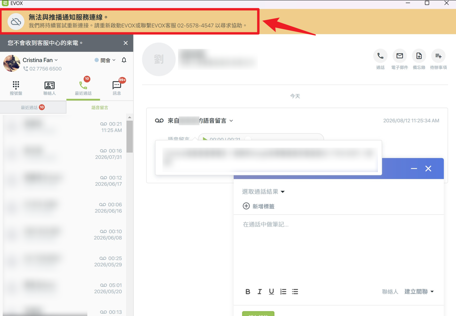Click the voicemail tape icon in the entry header
The image size is (456, 316).
pos(159,120)
